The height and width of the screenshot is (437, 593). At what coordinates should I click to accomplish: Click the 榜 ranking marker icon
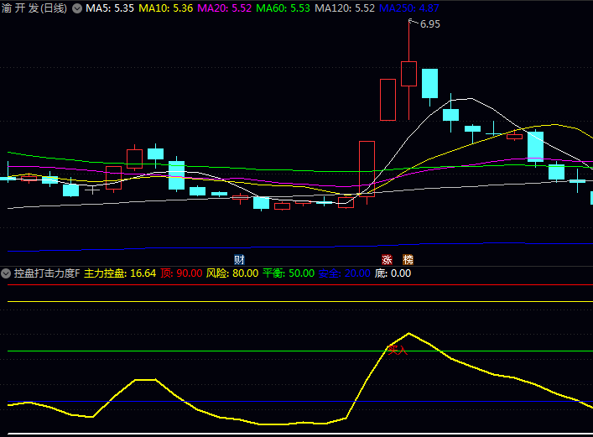408,259
